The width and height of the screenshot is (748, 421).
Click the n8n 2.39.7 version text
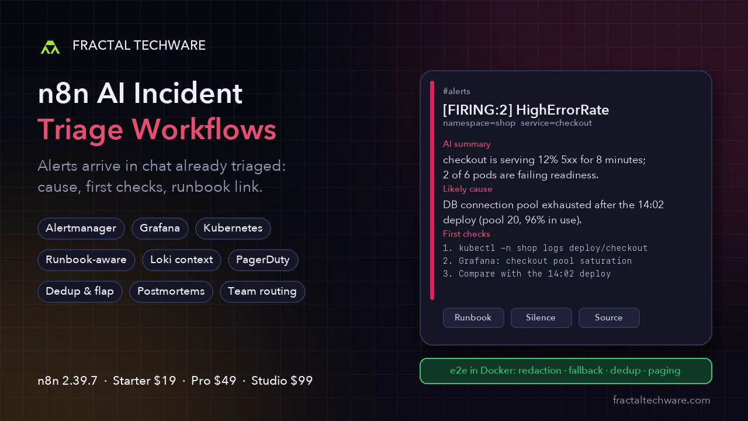68,381
